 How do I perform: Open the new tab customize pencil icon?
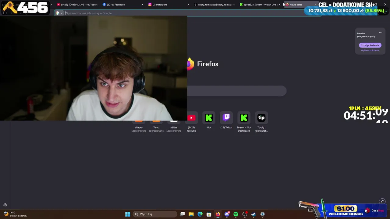click(x=382, y=201)
